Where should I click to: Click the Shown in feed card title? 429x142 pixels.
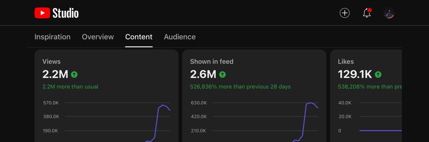(x=212, y=61)
